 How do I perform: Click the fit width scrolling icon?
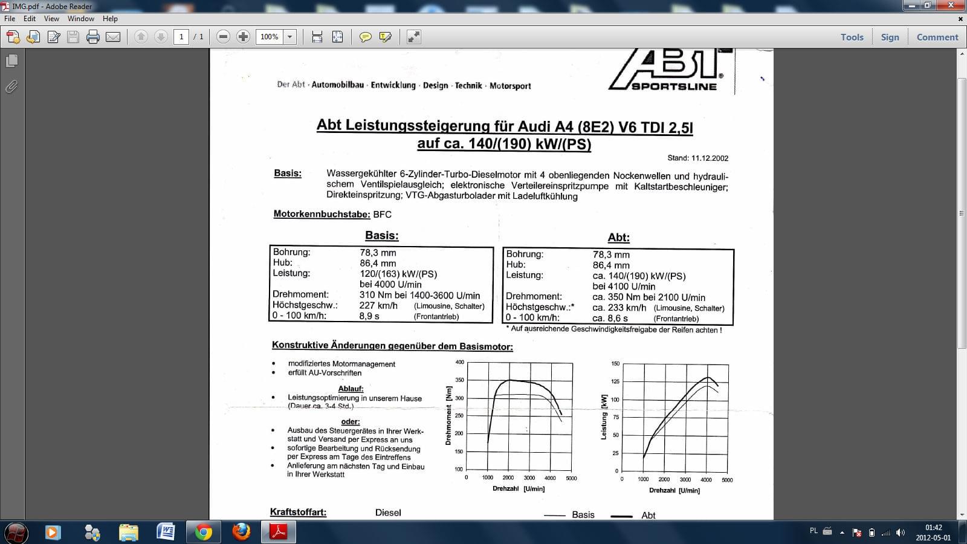(317, 37)
